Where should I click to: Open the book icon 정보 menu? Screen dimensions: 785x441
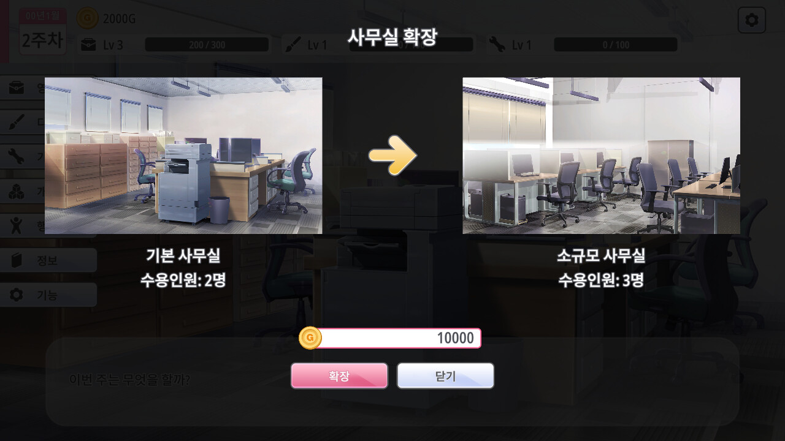tap(48, 260)
